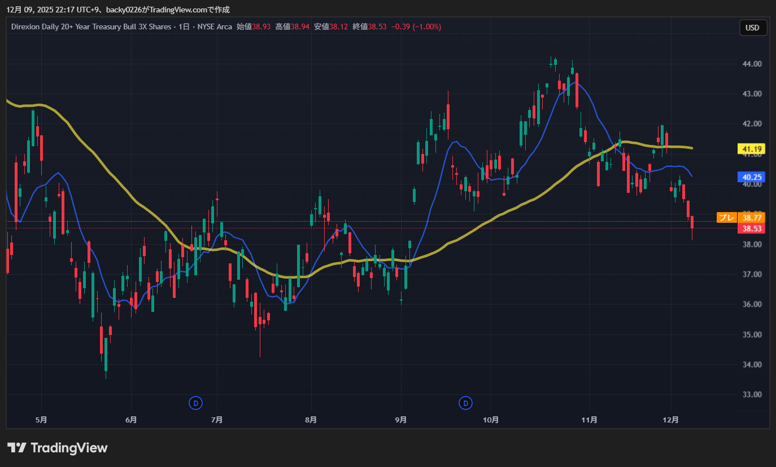Select the yellow 41.19 moving average label
Screen dimensions: 776x467
point(752,149)
